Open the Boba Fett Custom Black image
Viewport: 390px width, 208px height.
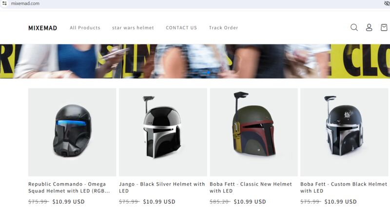344,132
